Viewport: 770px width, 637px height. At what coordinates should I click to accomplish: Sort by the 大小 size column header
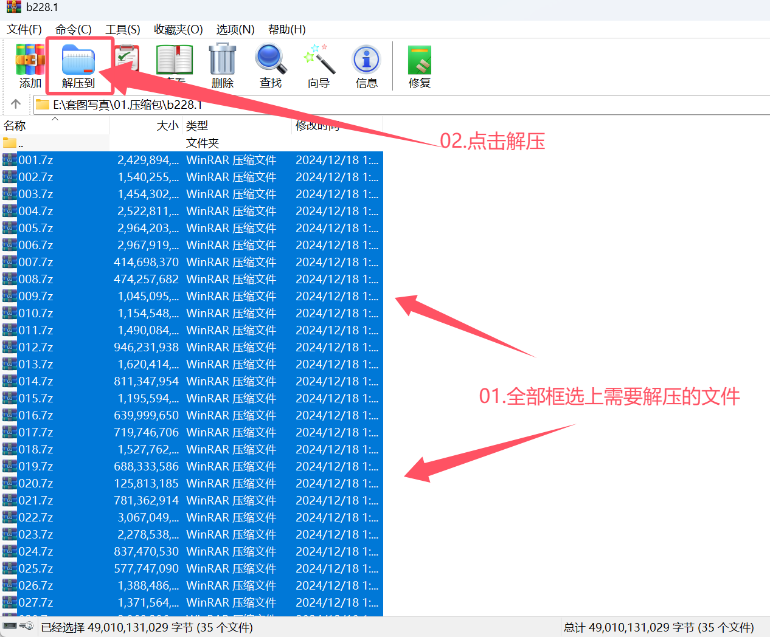[x=167, y=126]
